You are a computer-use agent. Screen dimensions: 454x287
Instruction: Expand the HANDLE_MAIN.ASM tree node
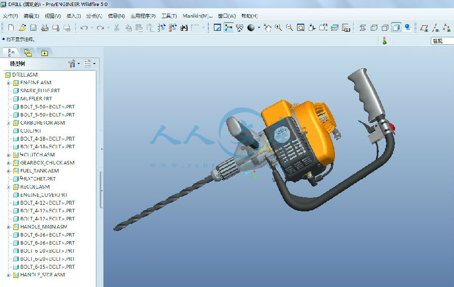tap(9, 227)
